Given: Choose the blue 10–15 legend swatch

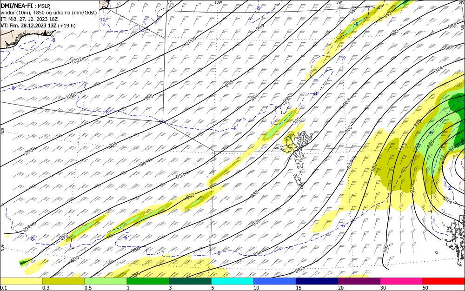Looking at the screenshot, I should 275,281.
